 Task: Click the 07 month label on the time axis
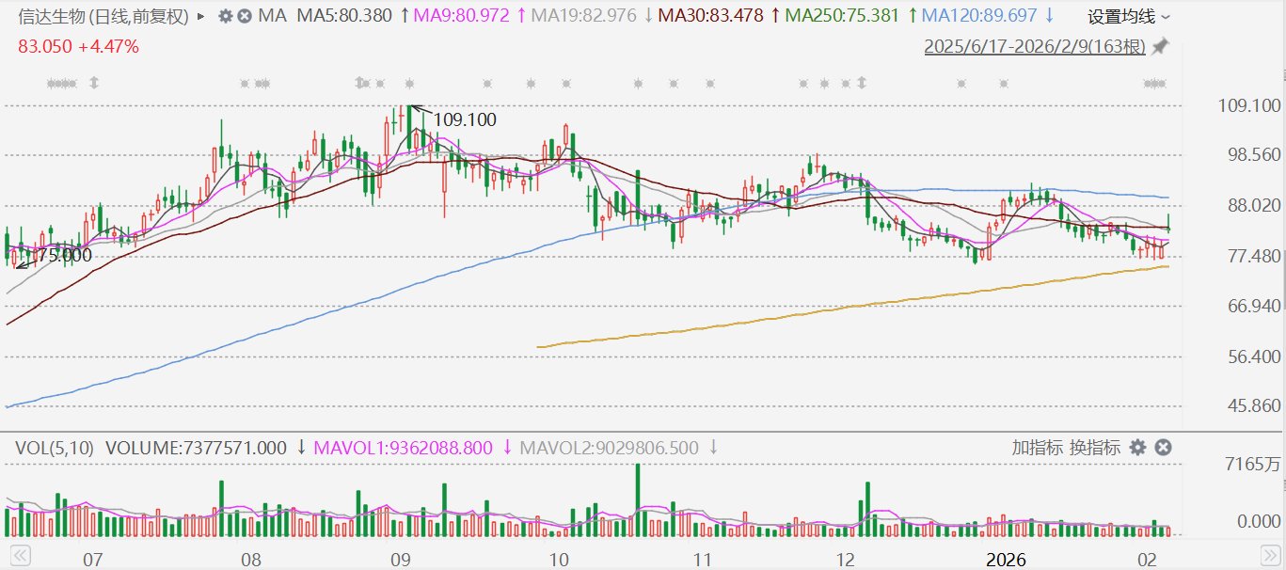[92, 562]
